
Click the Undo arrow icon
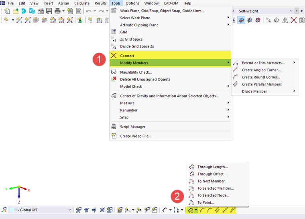click(x=89, y=11)
